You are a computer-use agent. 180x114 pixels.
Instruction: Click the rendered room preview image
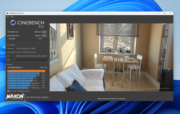(x=111, y=57)
